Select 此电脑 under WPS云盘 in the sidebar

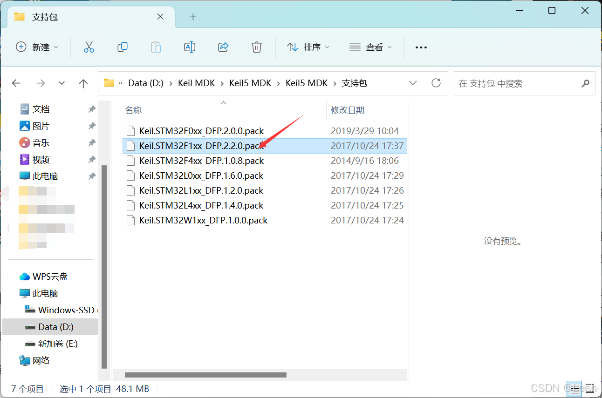45,293
